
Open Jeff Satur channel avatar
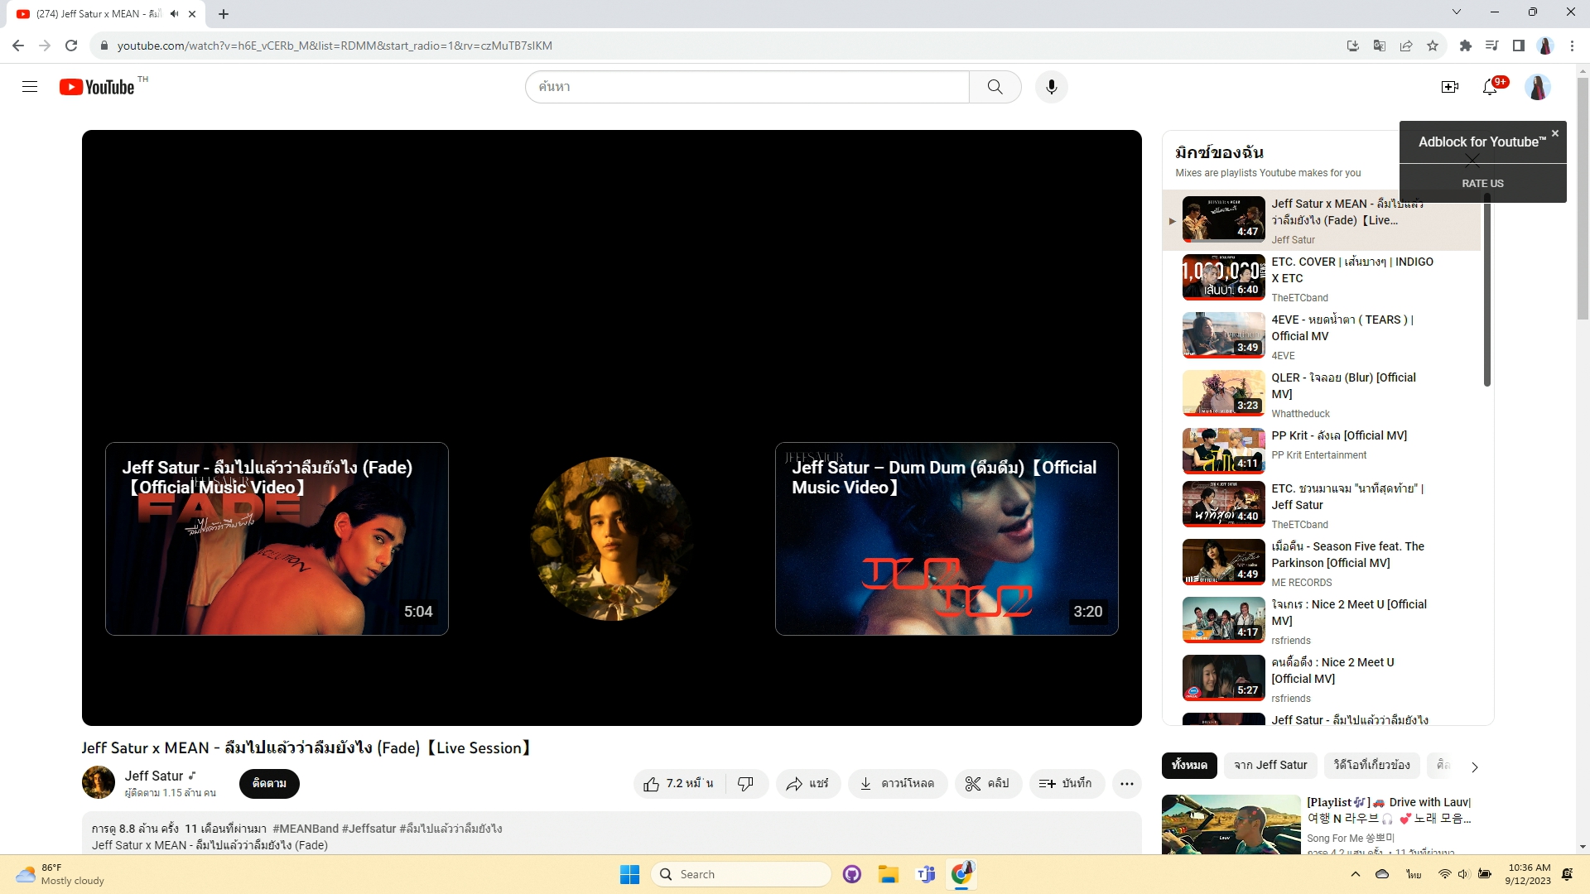99,782
